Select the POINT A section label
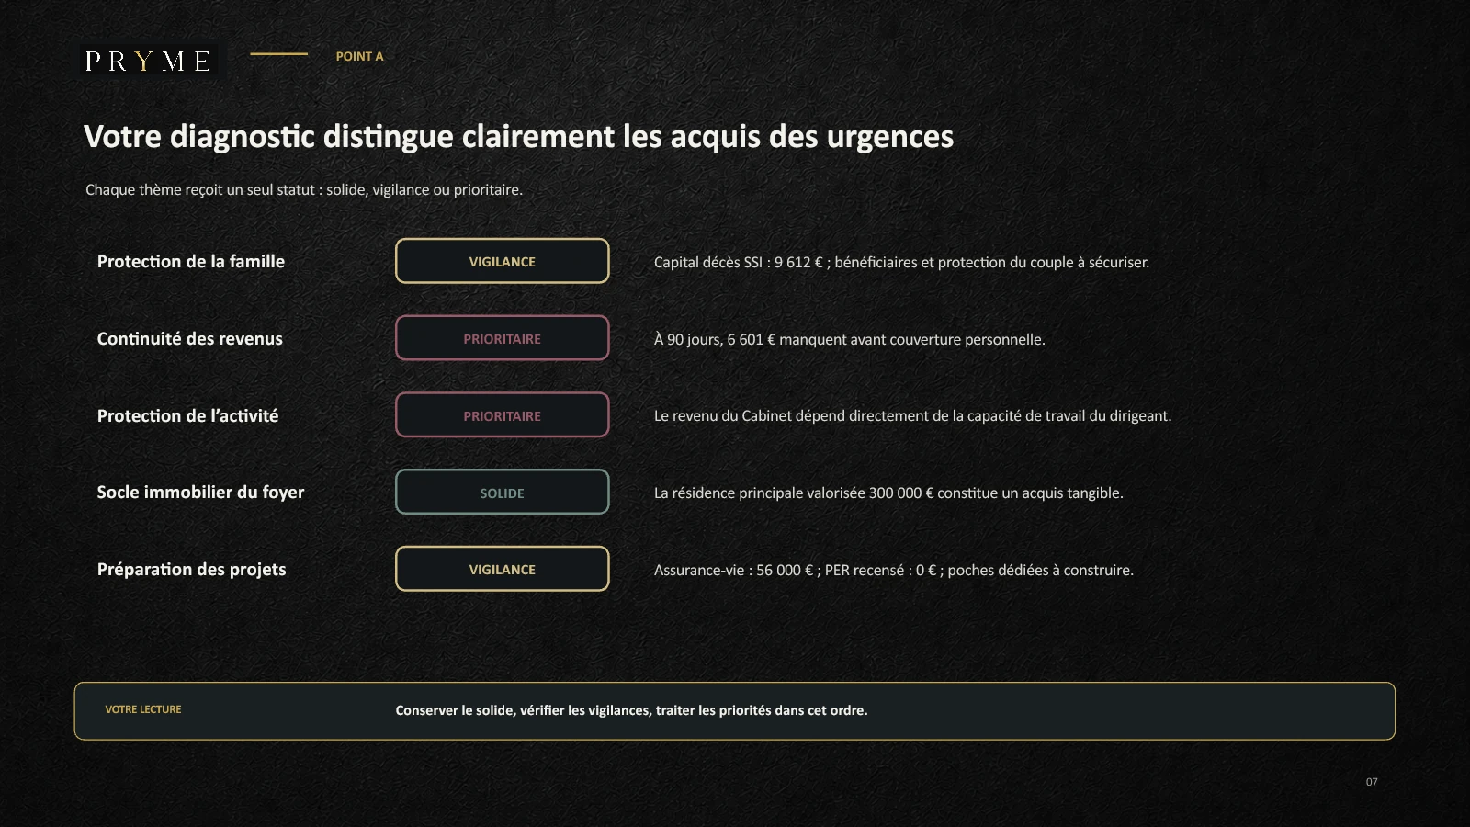The image size is (1470, 827). click(x=359, y=56)
